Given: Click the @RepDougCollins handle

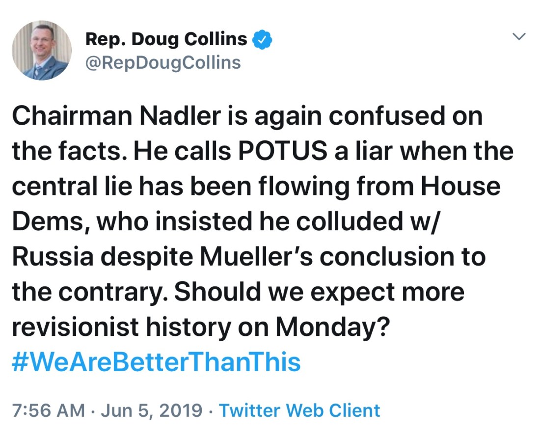Looking at the screenshot, I should point(163,62).
